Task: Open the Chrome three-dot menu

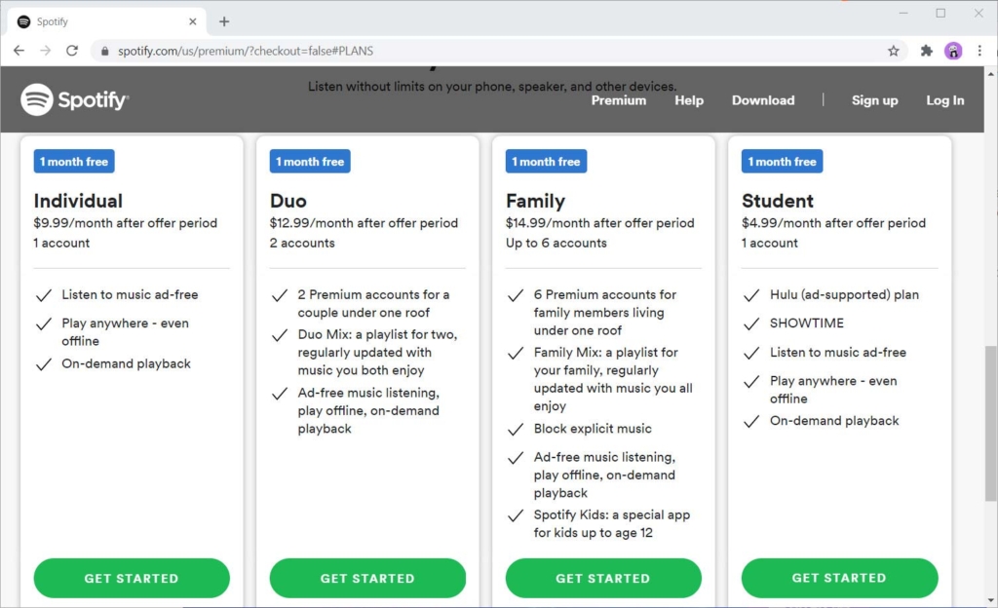Action: (x=979, y=51)
